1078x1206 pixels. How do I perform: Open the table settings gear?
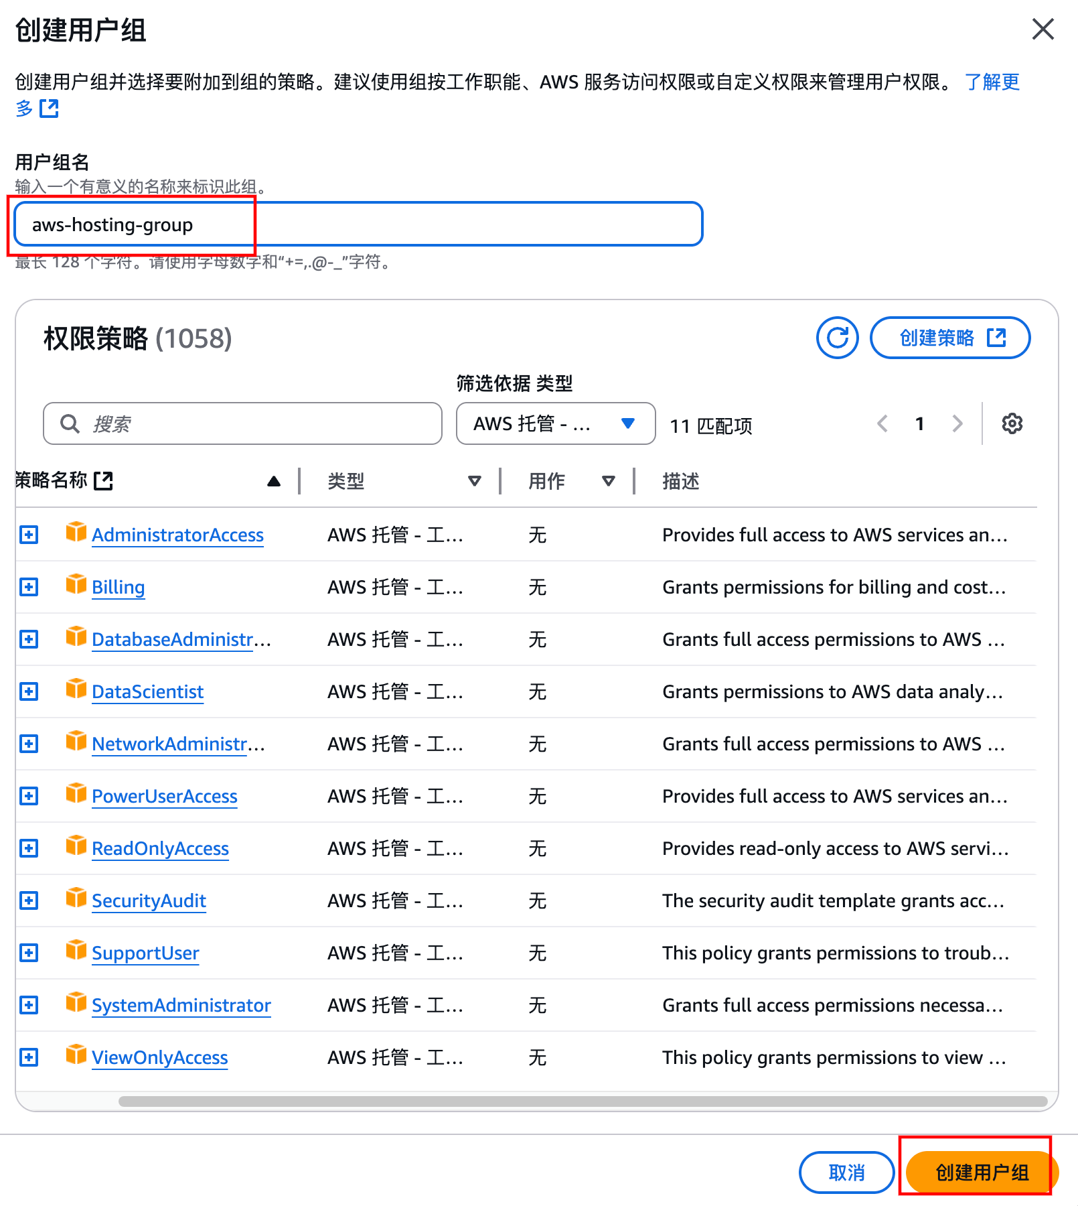coord(1013,423)
